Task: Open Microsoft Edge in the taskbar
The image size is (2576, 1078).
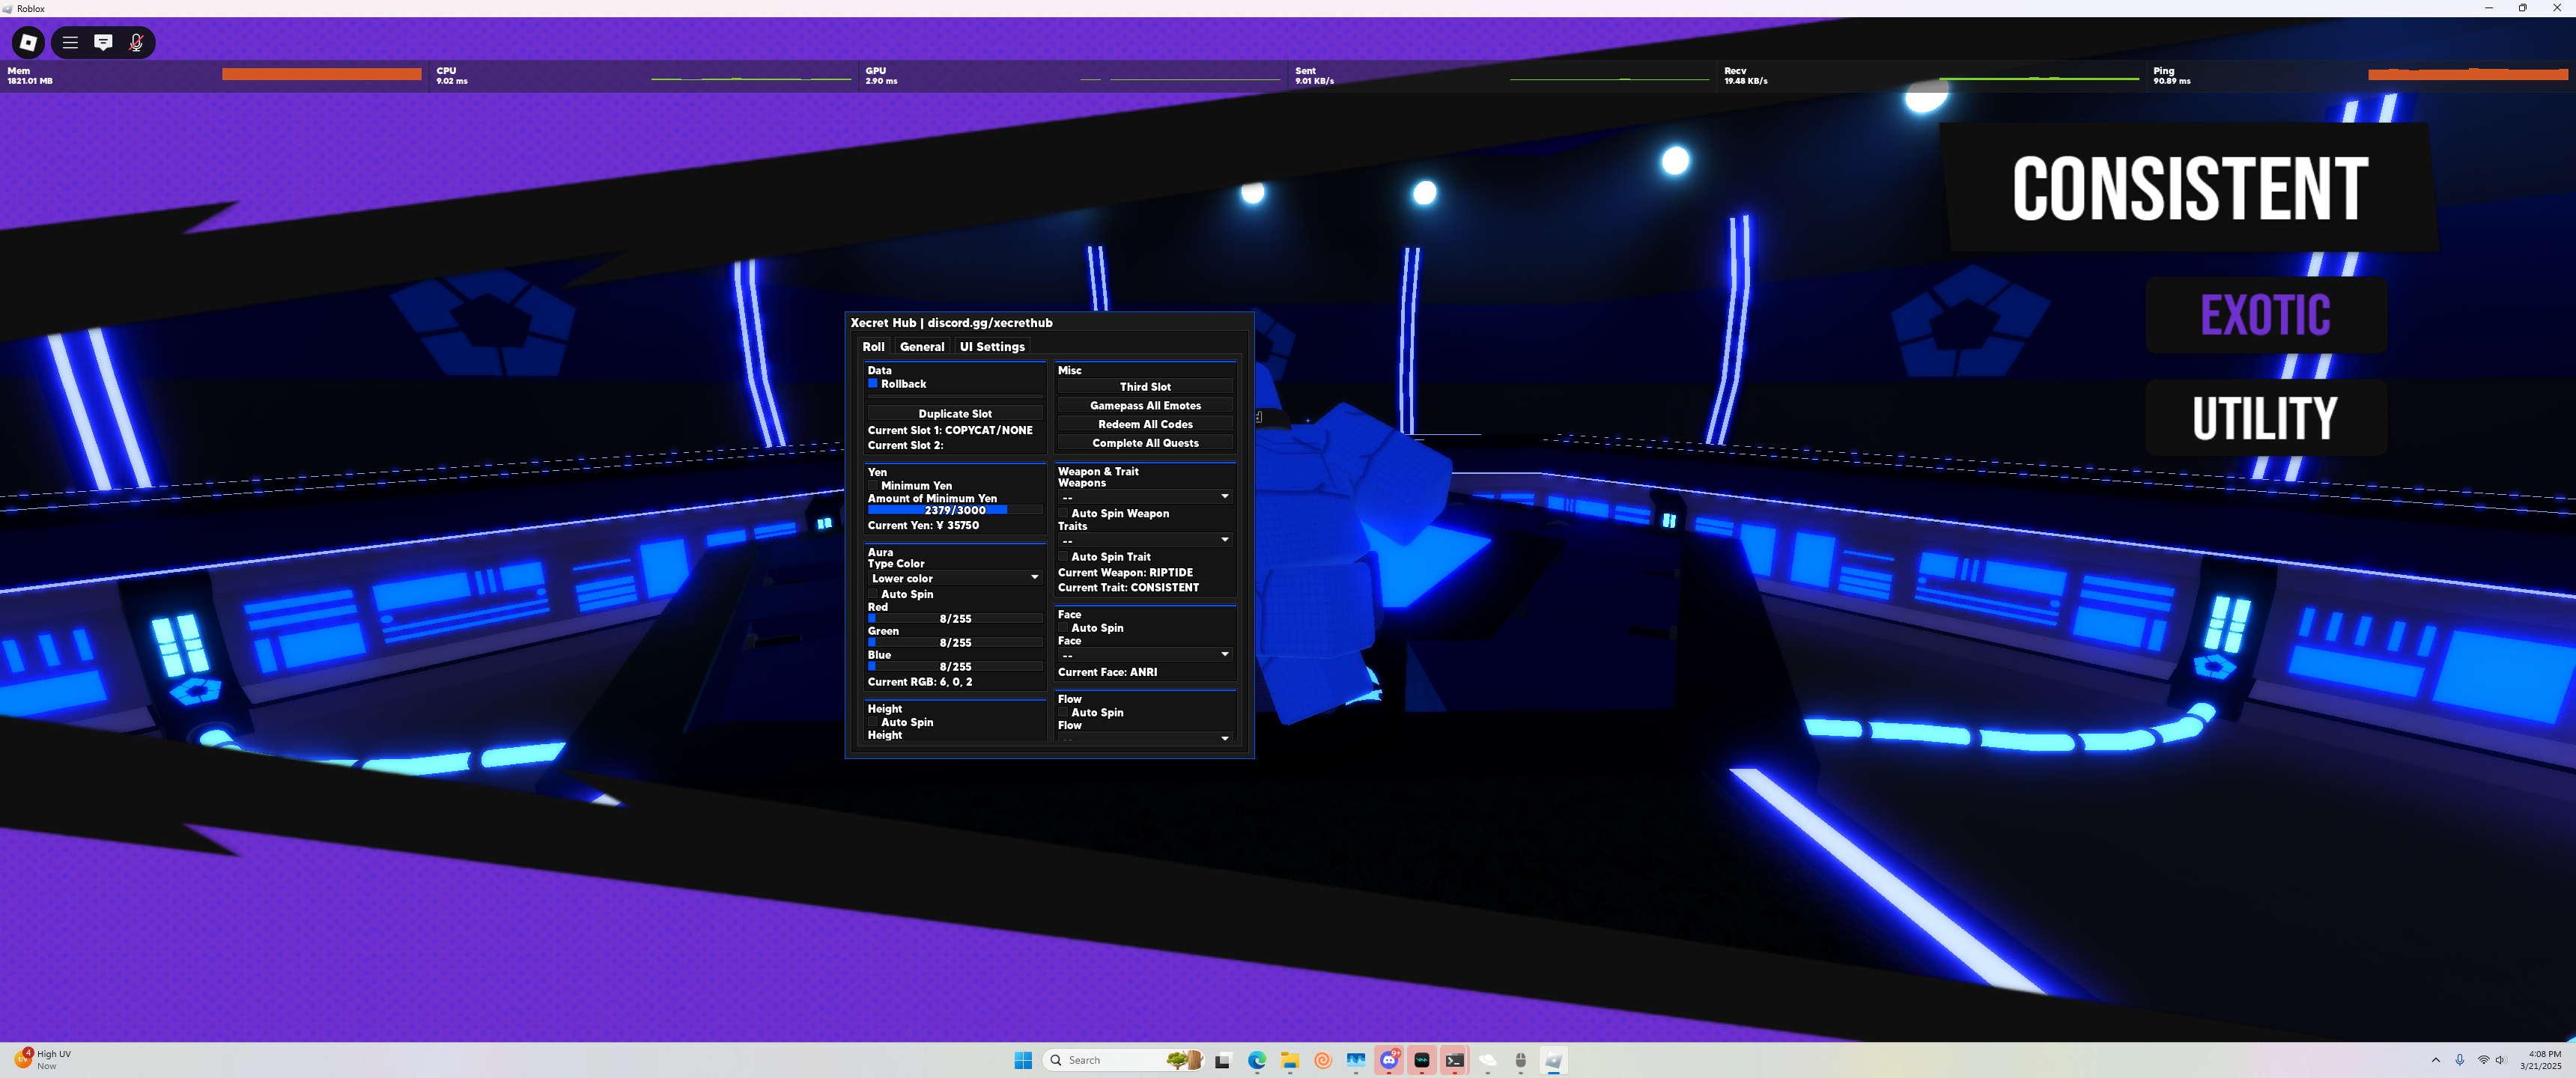Action: click(1256, 1060)
